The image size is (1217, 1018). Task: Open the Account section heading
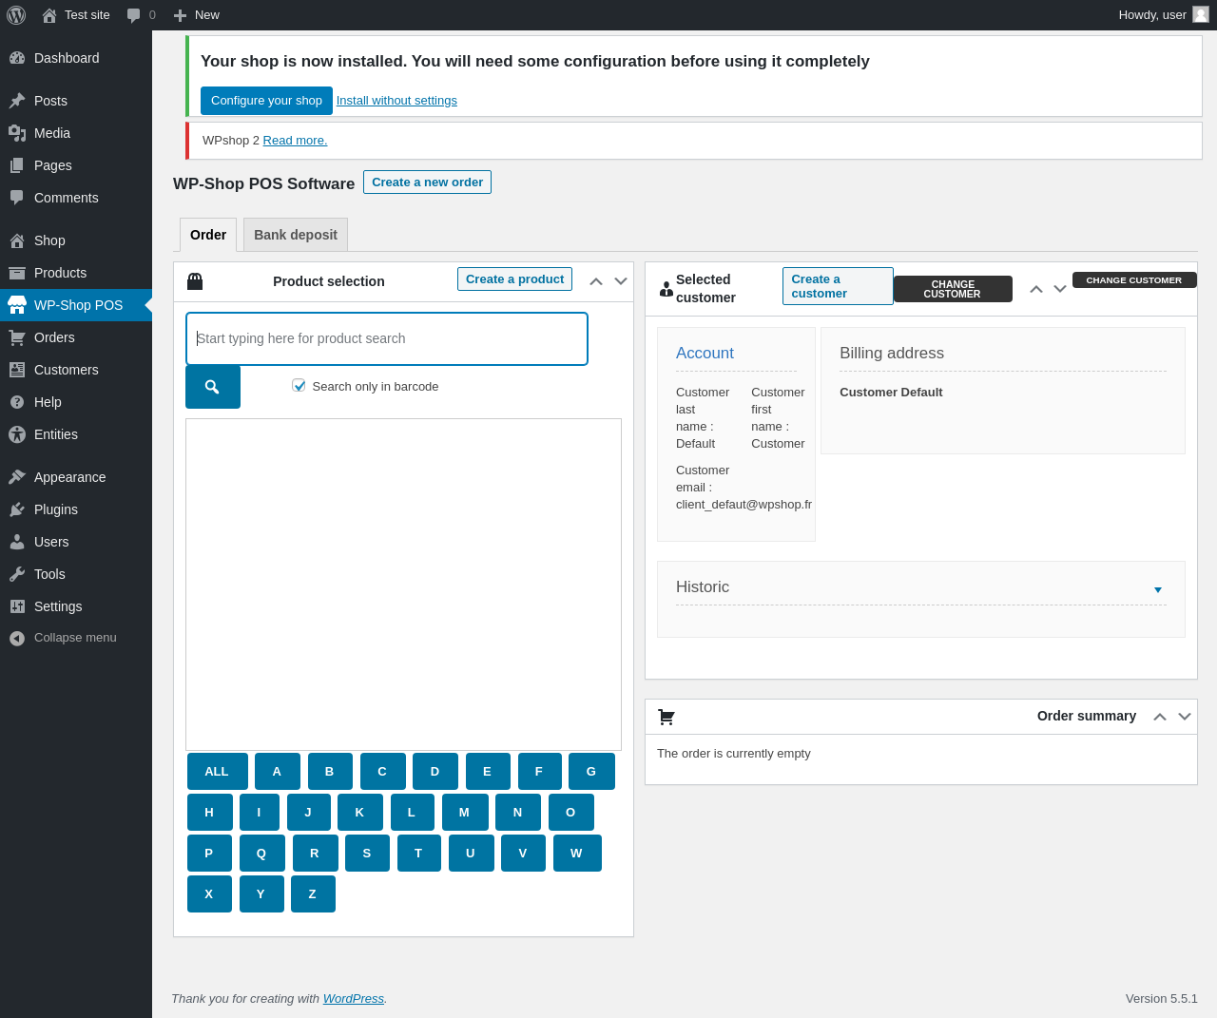click(x=705, y=354)
